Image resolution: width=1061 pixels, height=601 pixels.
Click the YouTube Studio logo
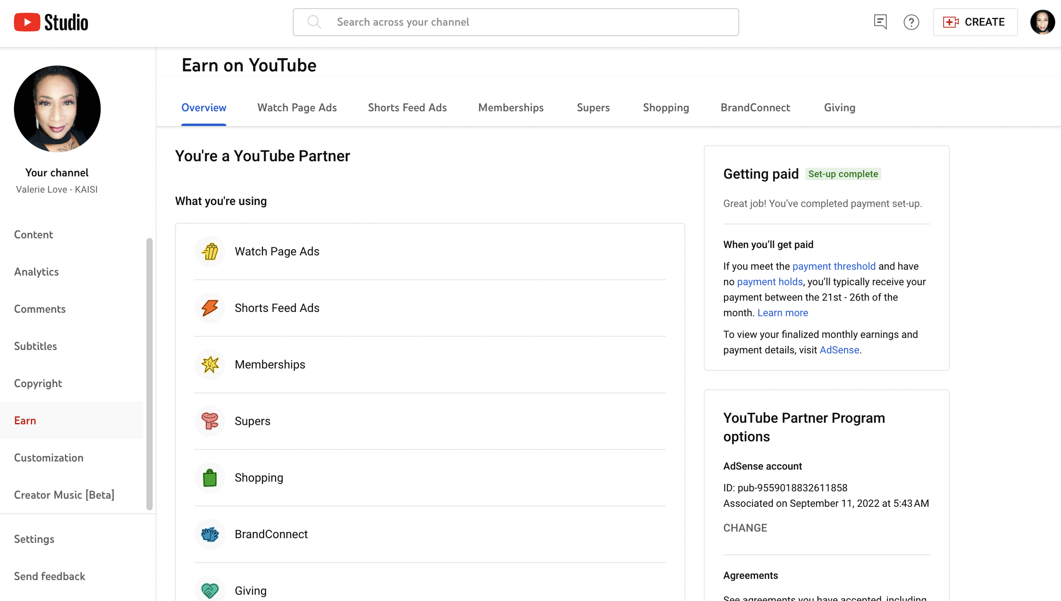tap(51, 22)
